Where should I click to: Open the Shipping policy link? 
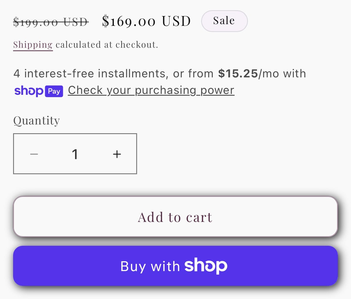pyautogui.click(x=33, y=45)
